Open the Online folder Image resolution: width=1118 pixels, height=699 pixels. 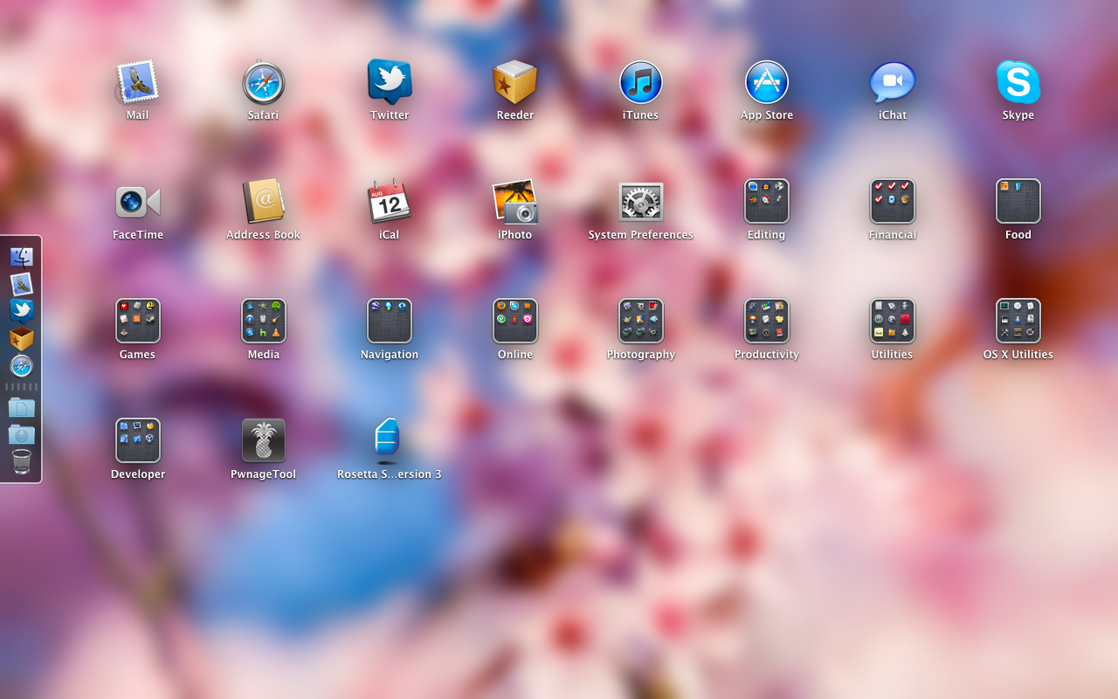515,321
